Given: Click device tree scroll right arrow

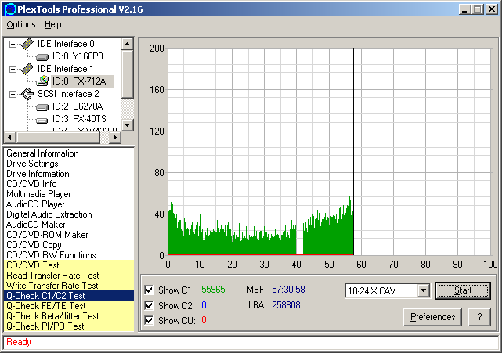Looking at the screenshot, I should [x=115, y=137].
